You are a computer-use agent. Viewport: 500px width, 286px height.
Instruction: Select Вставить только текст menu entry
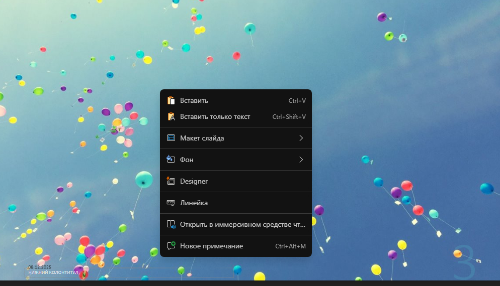coord(215,117)
